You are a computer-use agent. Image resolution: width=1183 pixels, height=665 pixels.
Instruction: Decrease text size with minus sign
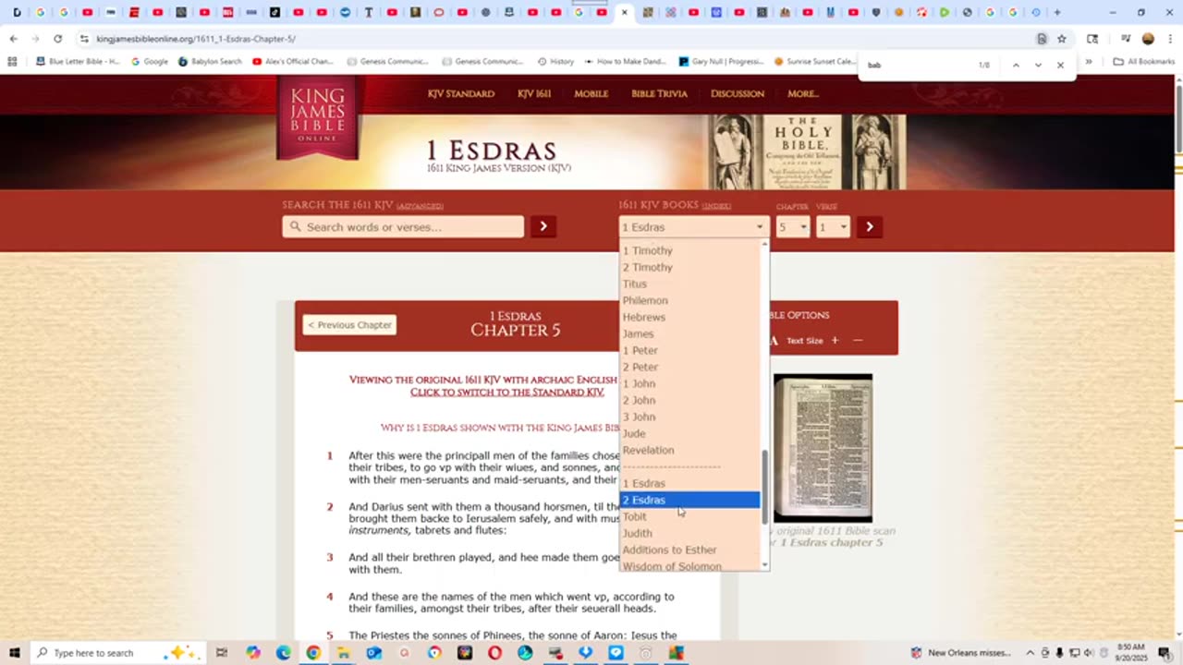[x=858, y=340]
